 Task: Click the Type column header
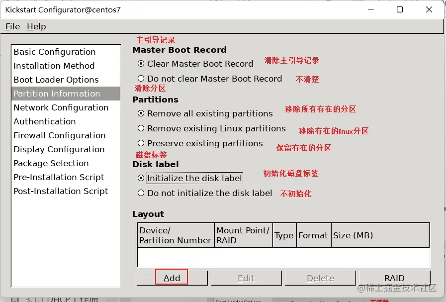[x=285, y=235]
